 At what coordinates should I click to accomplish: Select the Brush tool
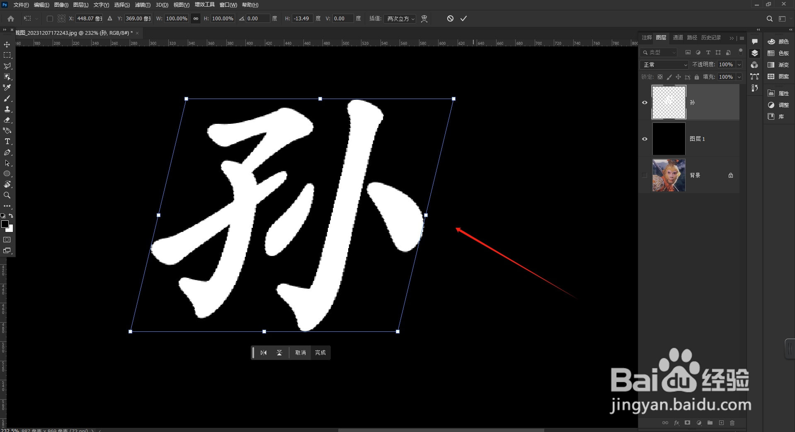pos(7,99)
